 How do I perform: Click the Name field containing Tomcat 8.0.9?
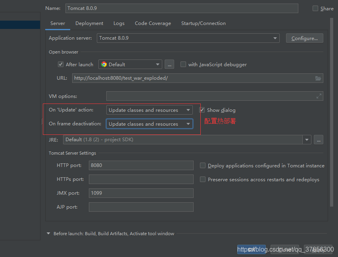tap(182, 8)
